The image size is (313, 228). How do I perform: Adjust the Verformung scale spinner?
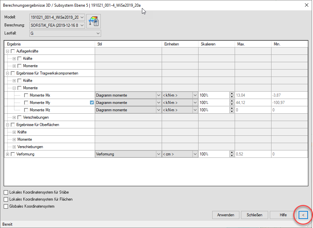tap(232, 154)
